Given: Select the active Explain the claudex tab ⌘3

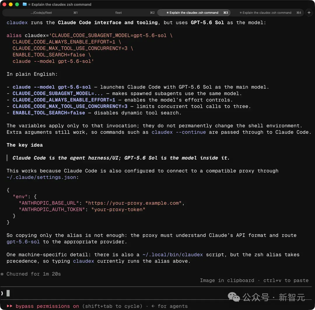Looking at the screenshot, I should 194,13.
